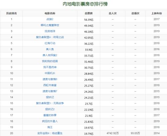Select the 21.9亿 box office value
The width and height of the screenshot is (167, 136).
click(x=89, y=116)
